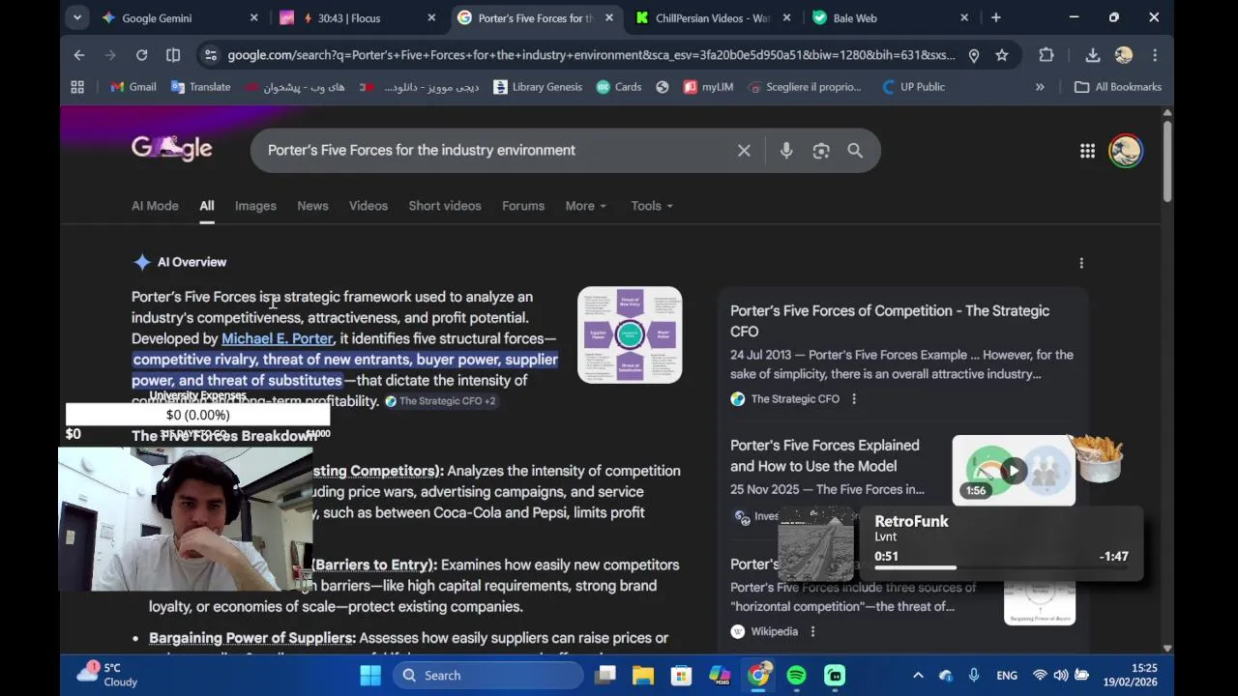
Task: Search by image with camera lens icon
Action: (x=821, y=151)
